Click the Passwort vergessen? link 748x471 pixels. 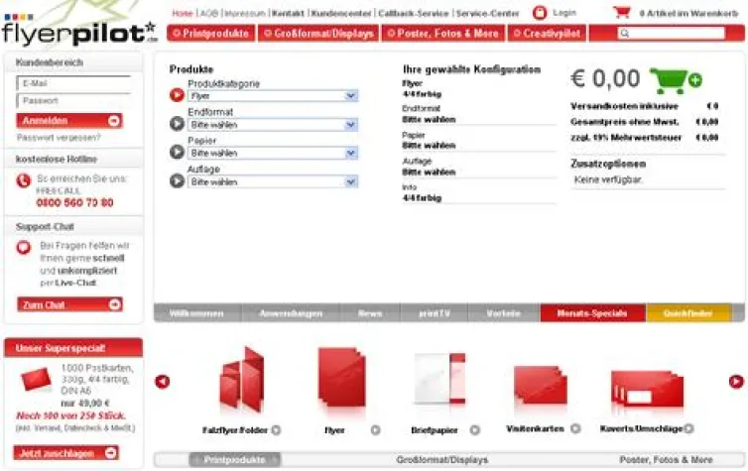click(x=59, y=138)
